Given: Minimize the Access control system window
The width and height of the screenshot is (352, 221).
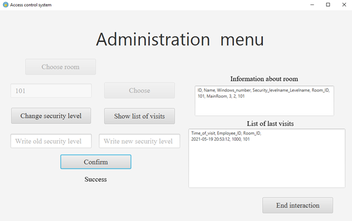Looking at the screenshot, I should (312, 4).
